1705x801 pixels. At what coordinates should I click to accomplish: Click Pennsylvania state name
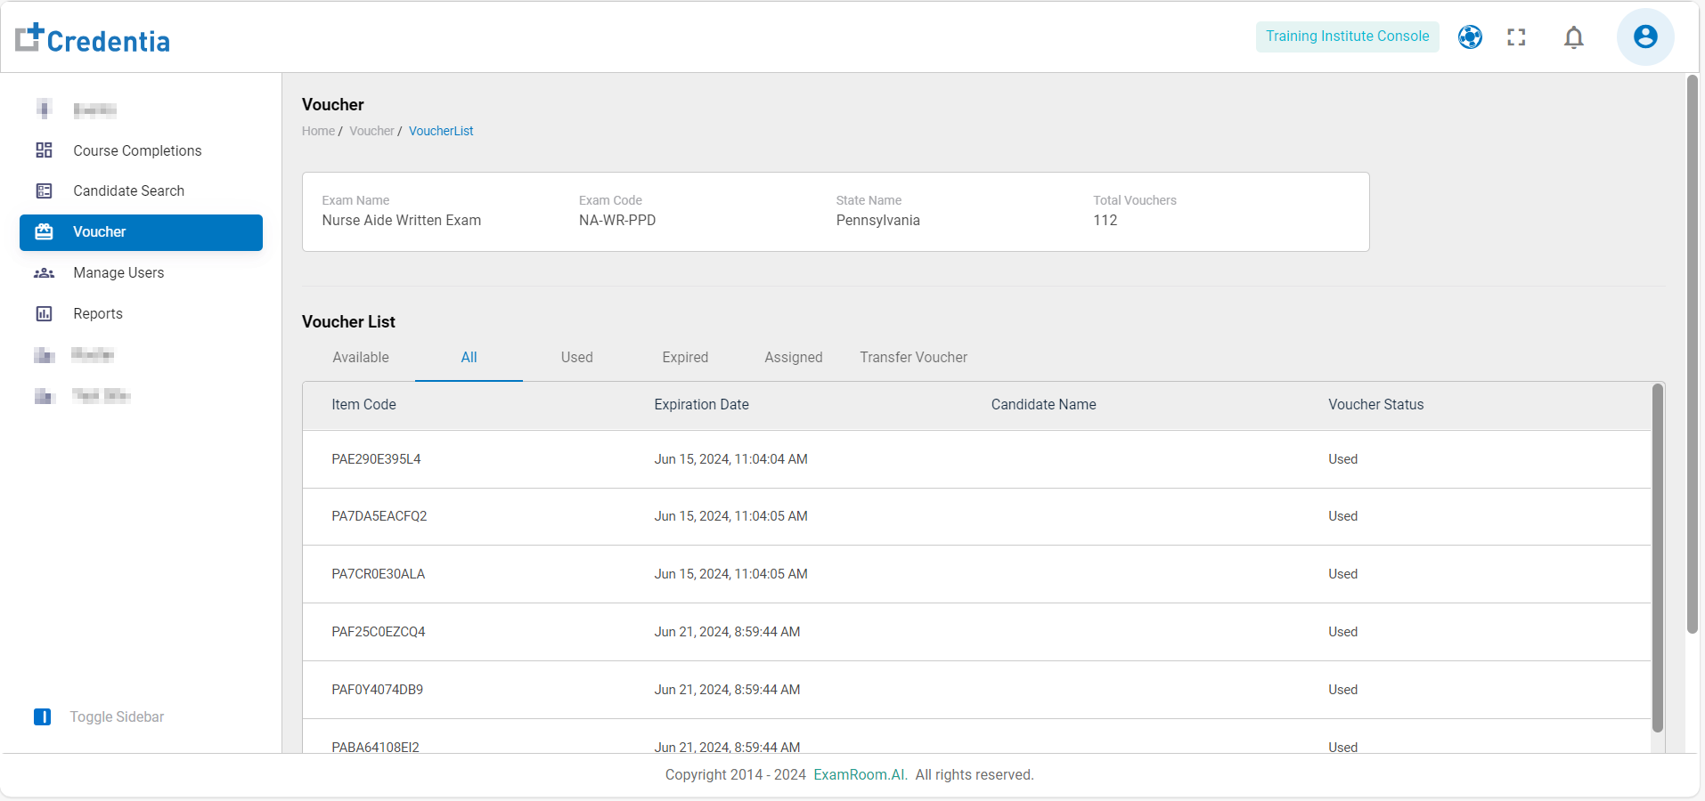[877, 220]
